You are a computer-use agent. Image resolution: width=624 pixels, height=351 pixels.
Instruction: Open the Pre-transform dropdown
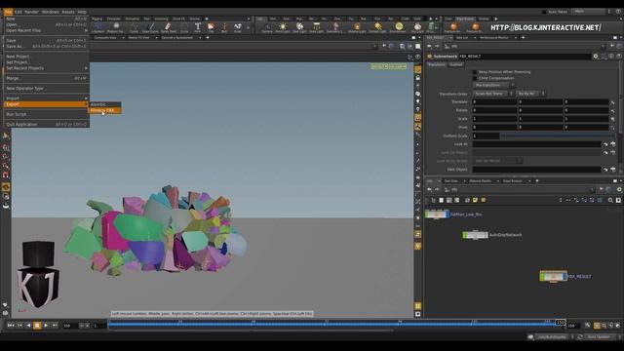coord(493,85)
